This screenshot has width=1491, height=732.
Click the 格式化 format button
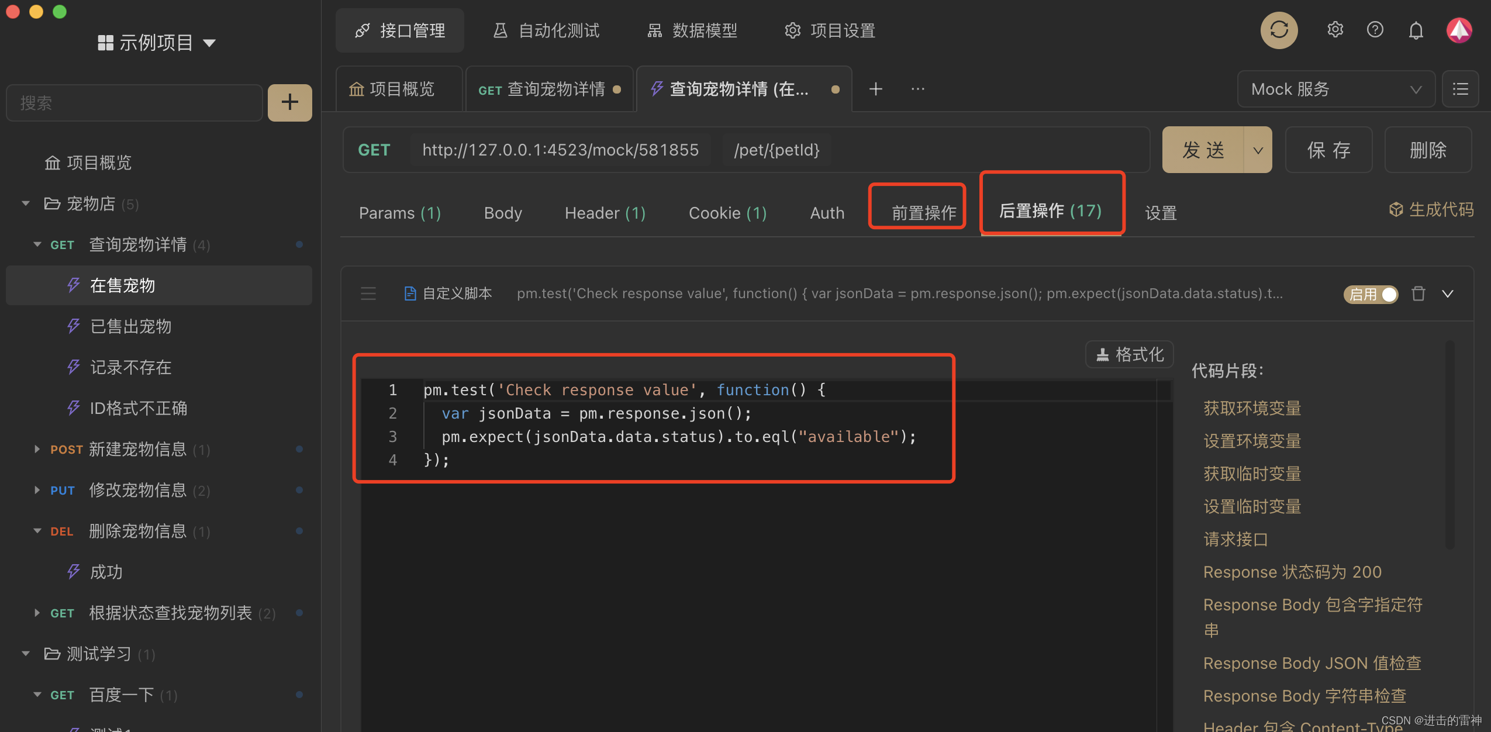coord(1129,354)
